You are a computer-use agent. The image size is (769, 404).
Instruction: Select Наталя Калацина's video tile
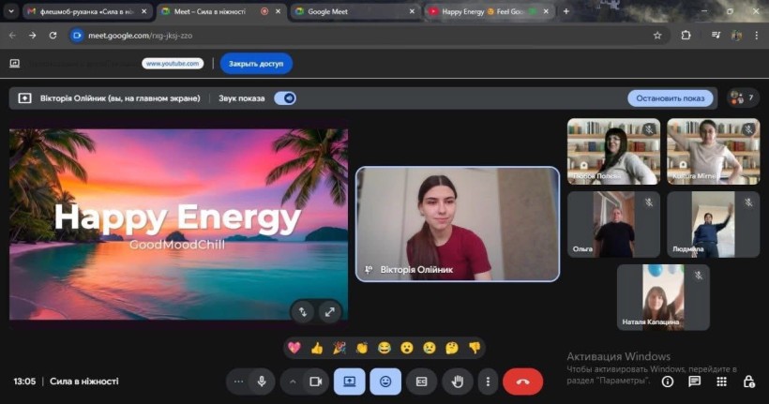coord(663,297)
